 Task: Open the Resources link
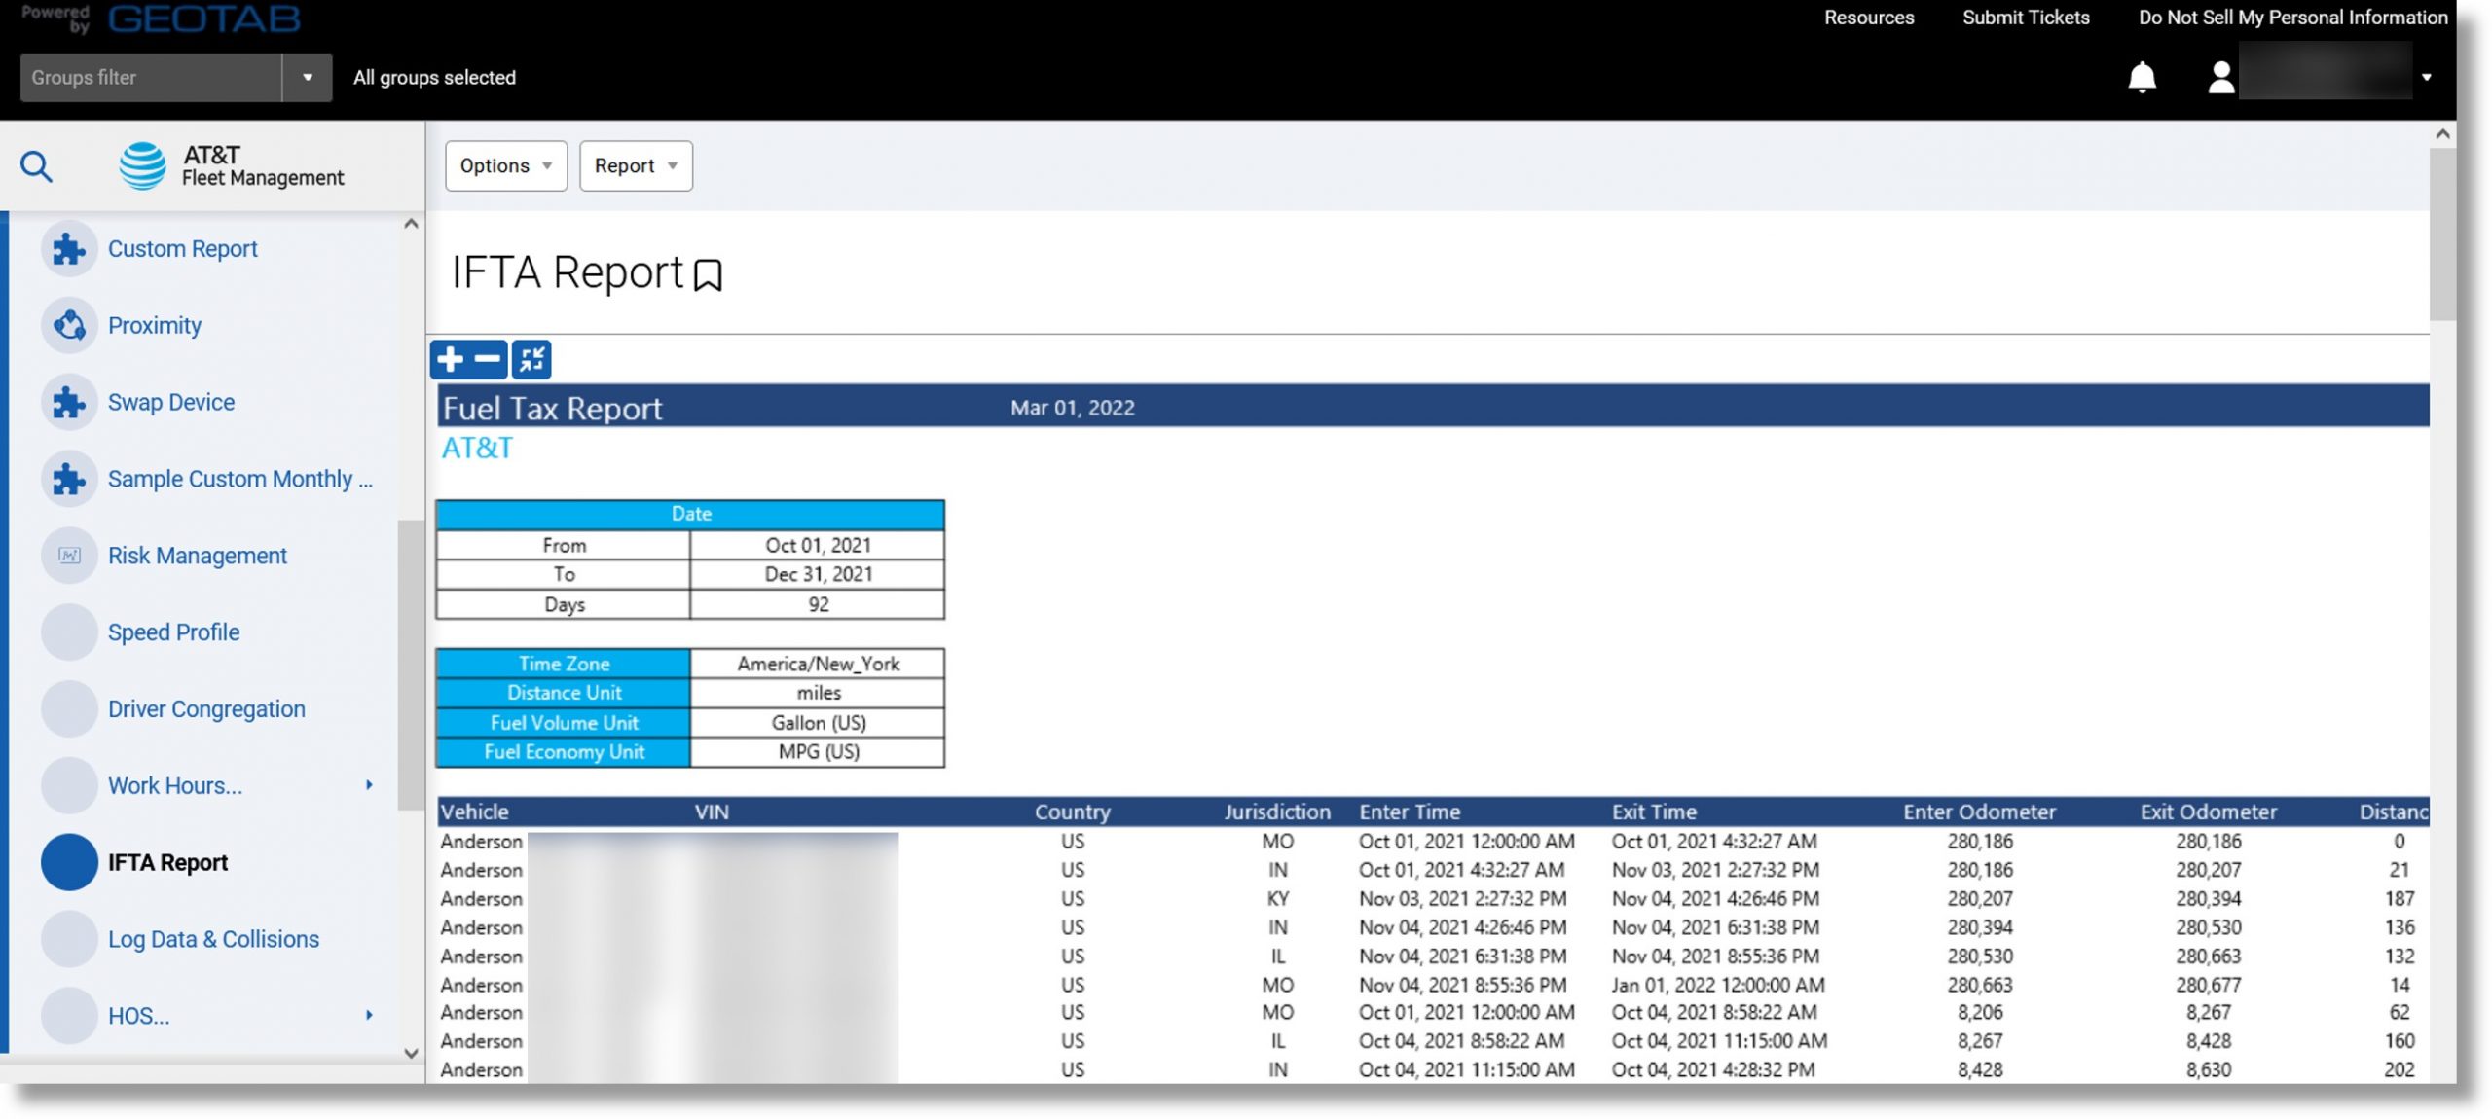coord(1868,18)
